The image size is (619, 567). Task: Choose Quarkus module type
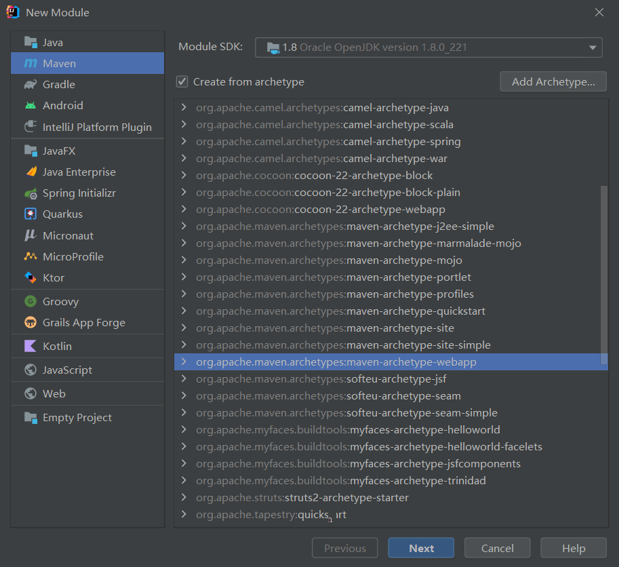pos(87,214)
